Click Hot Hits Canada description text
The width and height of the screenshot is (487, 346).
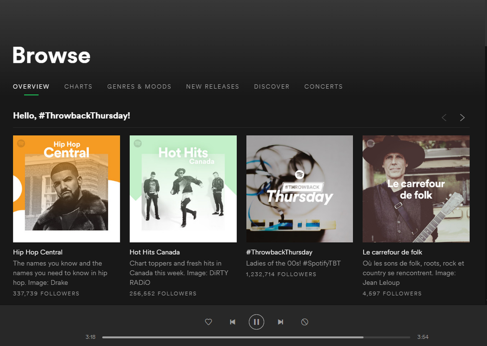[x=179, y=273]
